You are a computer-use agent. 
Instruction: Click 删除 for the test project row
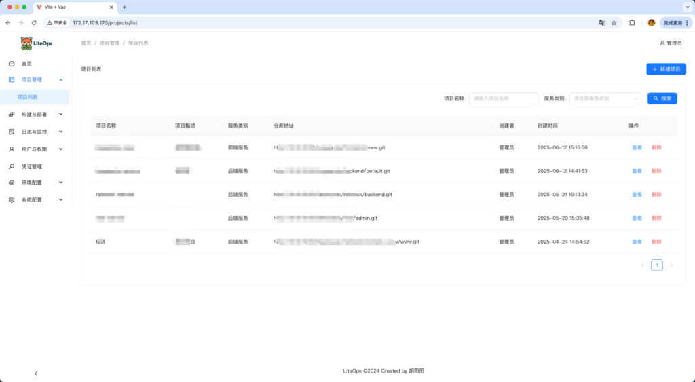[x=656, y=242]
